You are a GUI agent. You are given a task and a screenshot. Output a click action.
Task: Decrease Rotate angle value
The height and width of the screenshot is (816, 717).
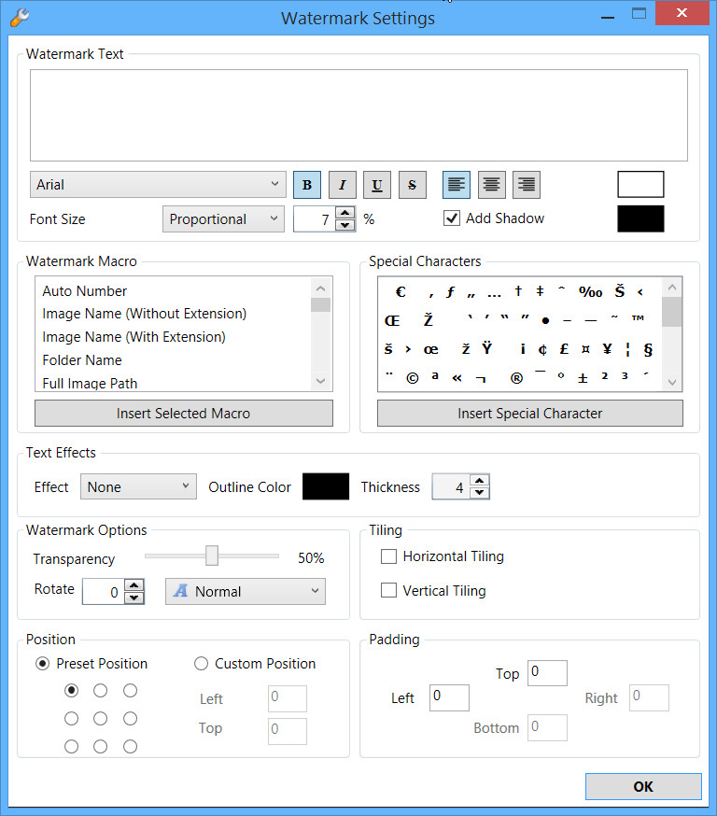click(134, 598)
